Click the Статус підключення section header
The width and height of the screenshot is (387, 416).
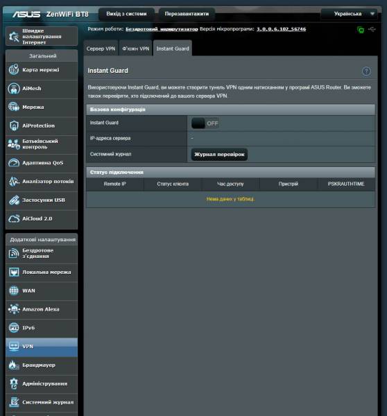point(231,173)
